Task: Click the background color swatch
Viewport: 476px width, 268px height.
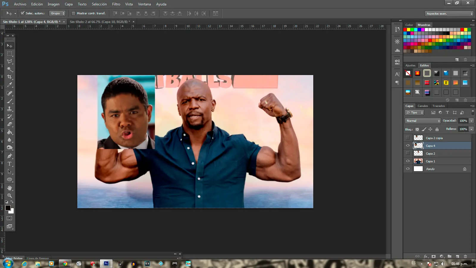Action: pos(11,211)
